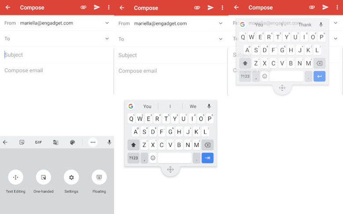
Task: Switch to Floating keyboard mode
Action: coord(99,177)
